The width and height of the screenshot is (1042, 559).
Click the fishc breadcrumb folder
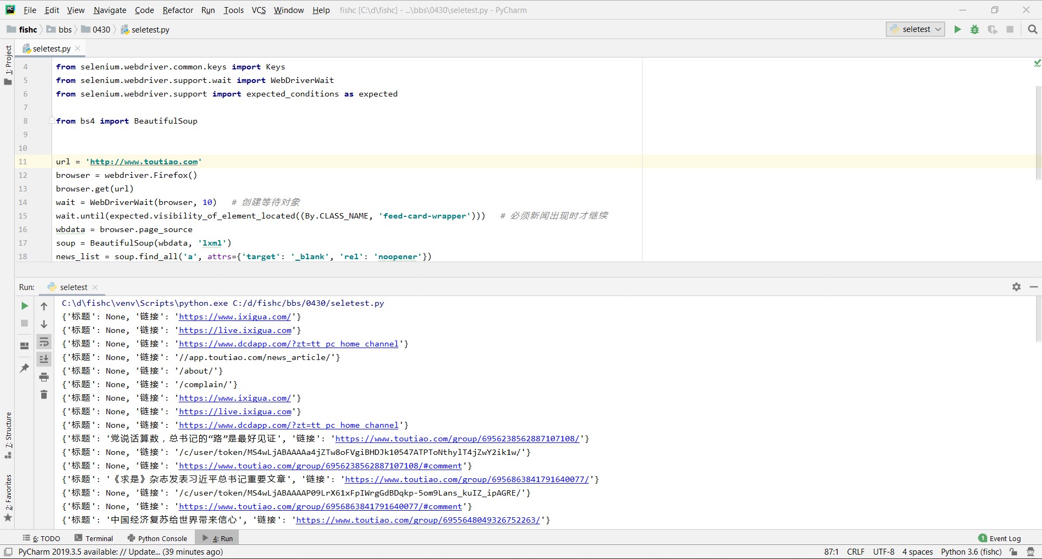(22, 29)
